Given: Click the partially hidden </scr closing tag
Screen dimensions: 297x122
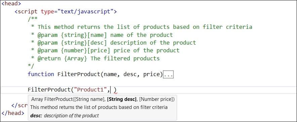Looking at the screenshot, I should [x=20, y=105].
